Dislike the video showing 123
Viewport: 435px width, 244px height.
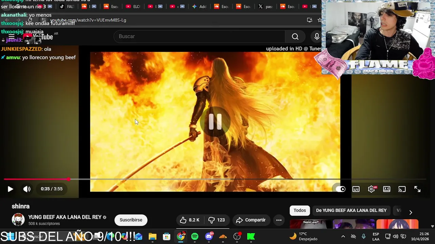point(216,220)
